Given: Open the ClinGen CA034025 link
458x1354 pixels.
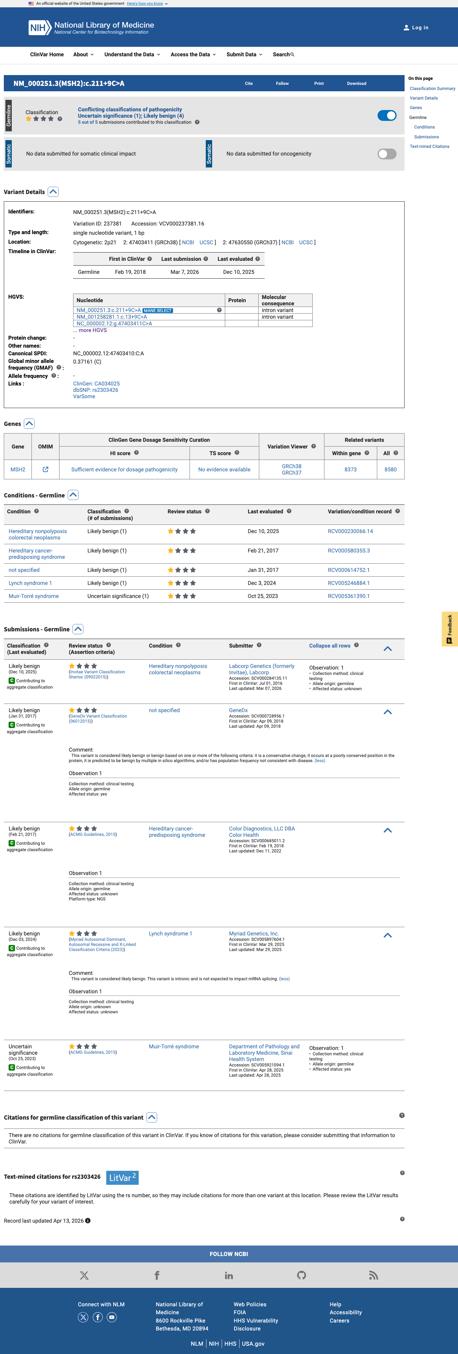Looking at the screenshot, I should (x=96, y=384).
